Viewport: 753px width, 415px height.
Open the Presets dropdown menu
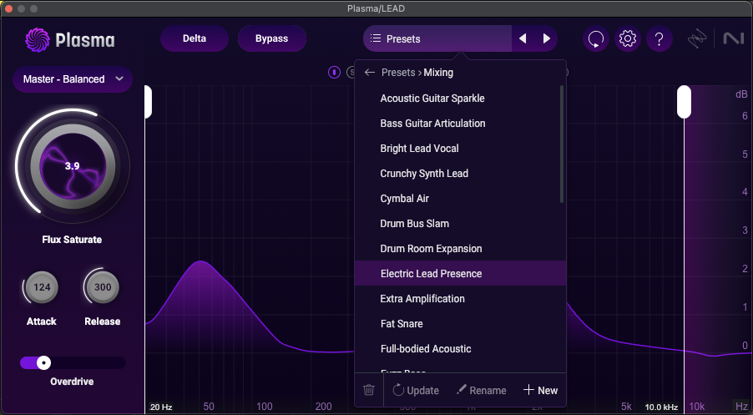(x=437, y=38)
